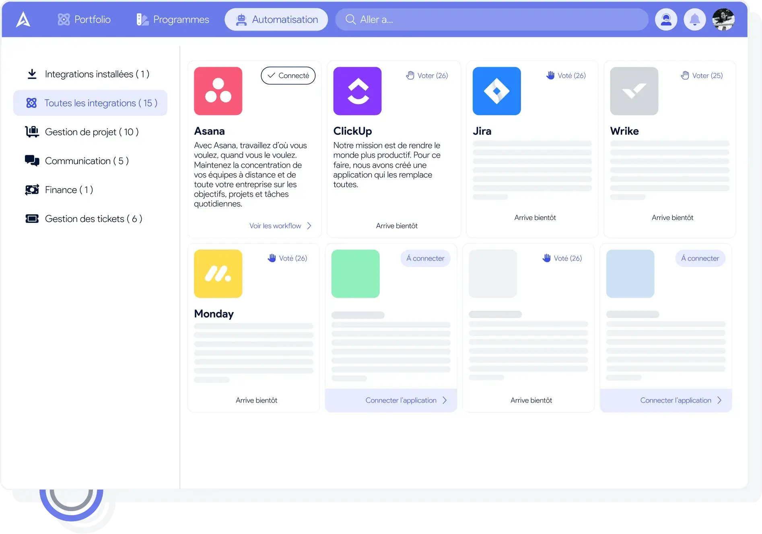Click Connecter l'application on blue app card

point(665,400)
